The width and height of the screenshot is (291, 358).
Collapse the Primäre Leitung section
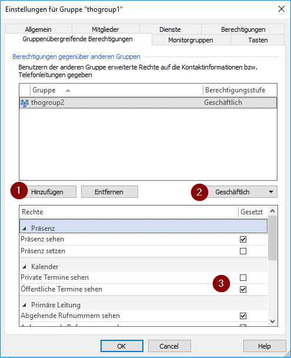point(24,305)
